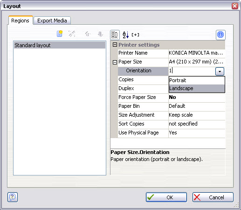Select the Paper Bin property label

click(129, 106)
